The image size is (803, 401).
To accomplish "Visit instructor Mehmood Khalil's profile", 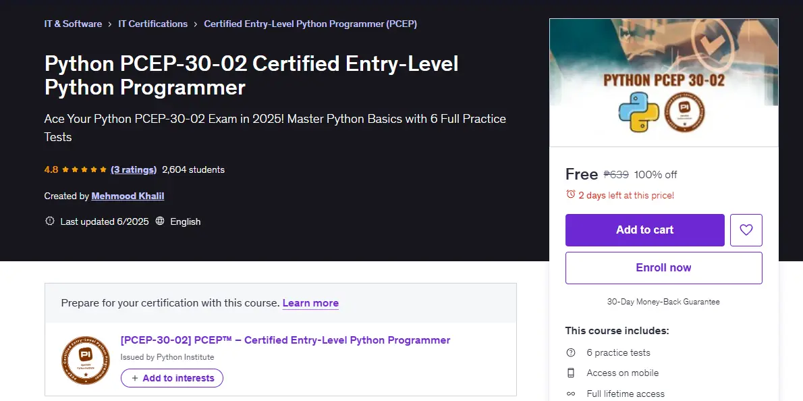I will point(128,196).
